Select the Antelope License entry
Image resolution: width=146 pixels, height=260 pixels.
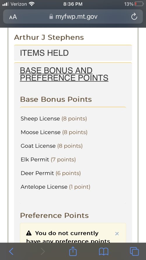tap(55, 187)
